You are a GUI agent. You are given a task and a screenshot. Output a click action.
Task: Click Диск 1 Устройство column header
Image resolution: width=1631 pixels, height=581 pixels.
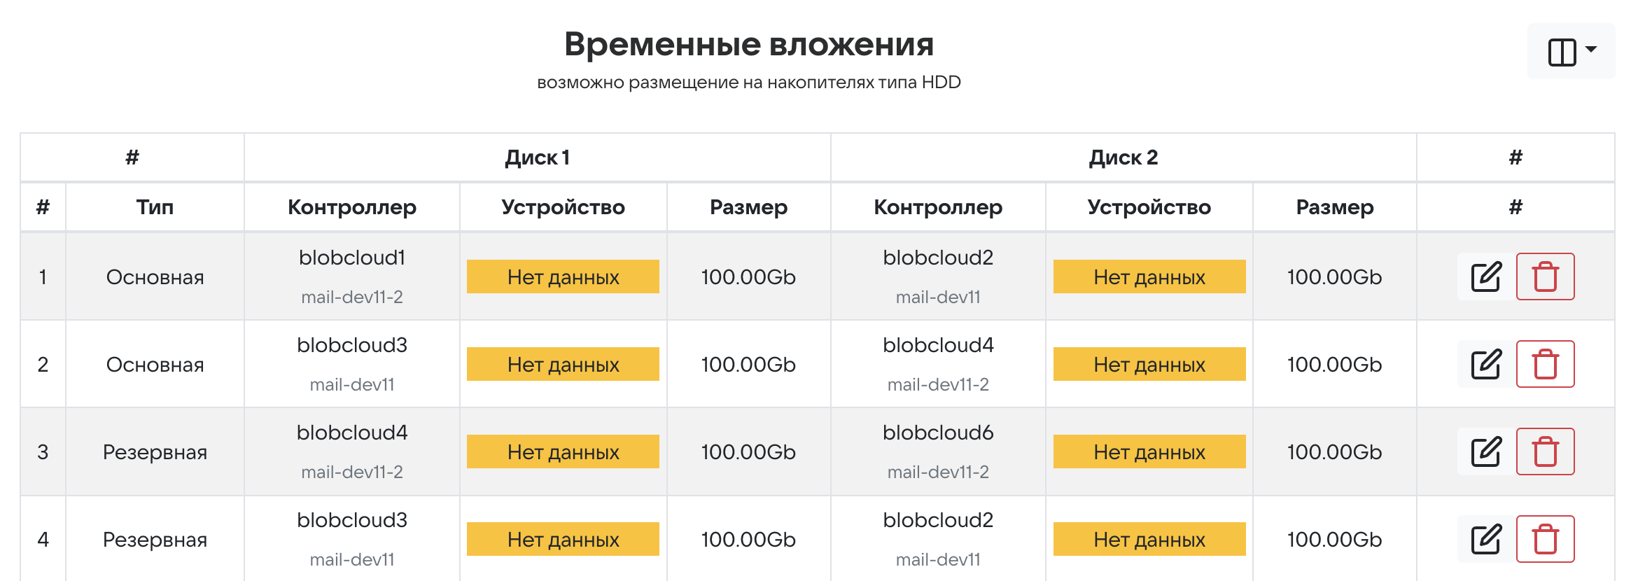tap(563, 207)
